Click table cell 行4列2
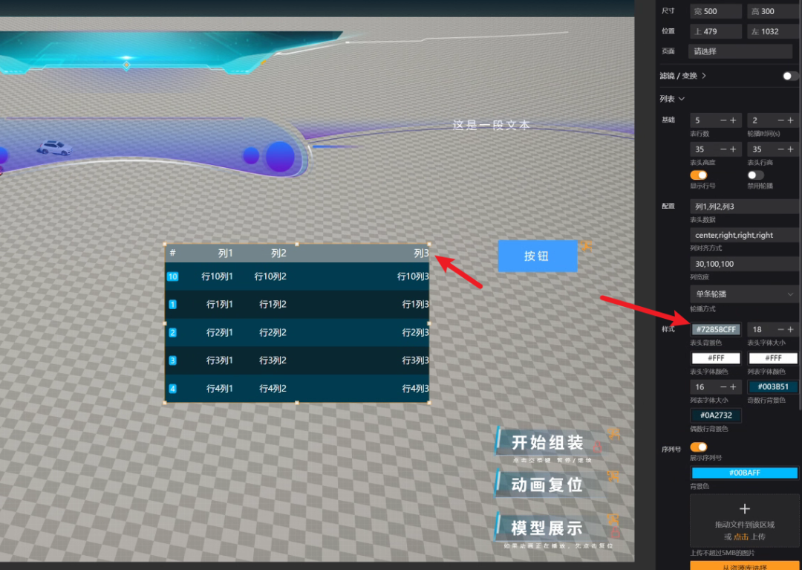802x570 pixels. tap(273, 389)
